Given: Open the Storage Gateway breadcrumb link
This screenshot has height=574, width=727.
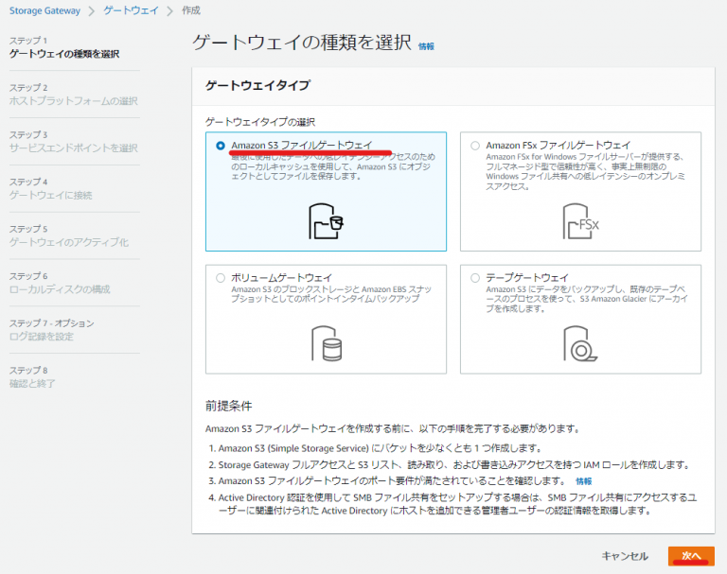Looking at the screenshot, I should coord(44,10).
